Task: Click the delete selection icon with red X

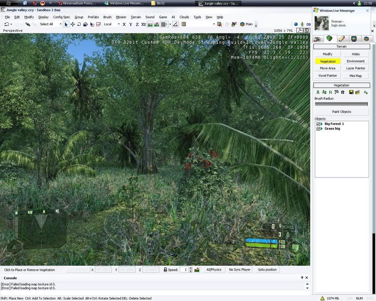Action: click(220, 24)
